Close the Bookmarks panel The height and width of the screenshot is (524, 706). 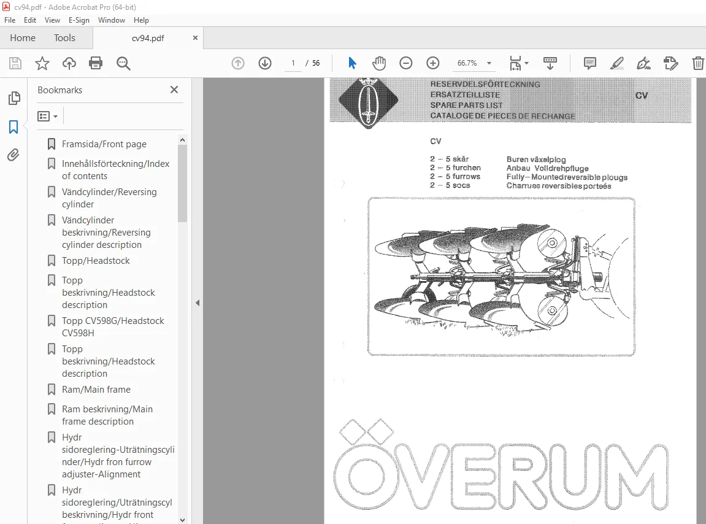click(x=174, y=90)
